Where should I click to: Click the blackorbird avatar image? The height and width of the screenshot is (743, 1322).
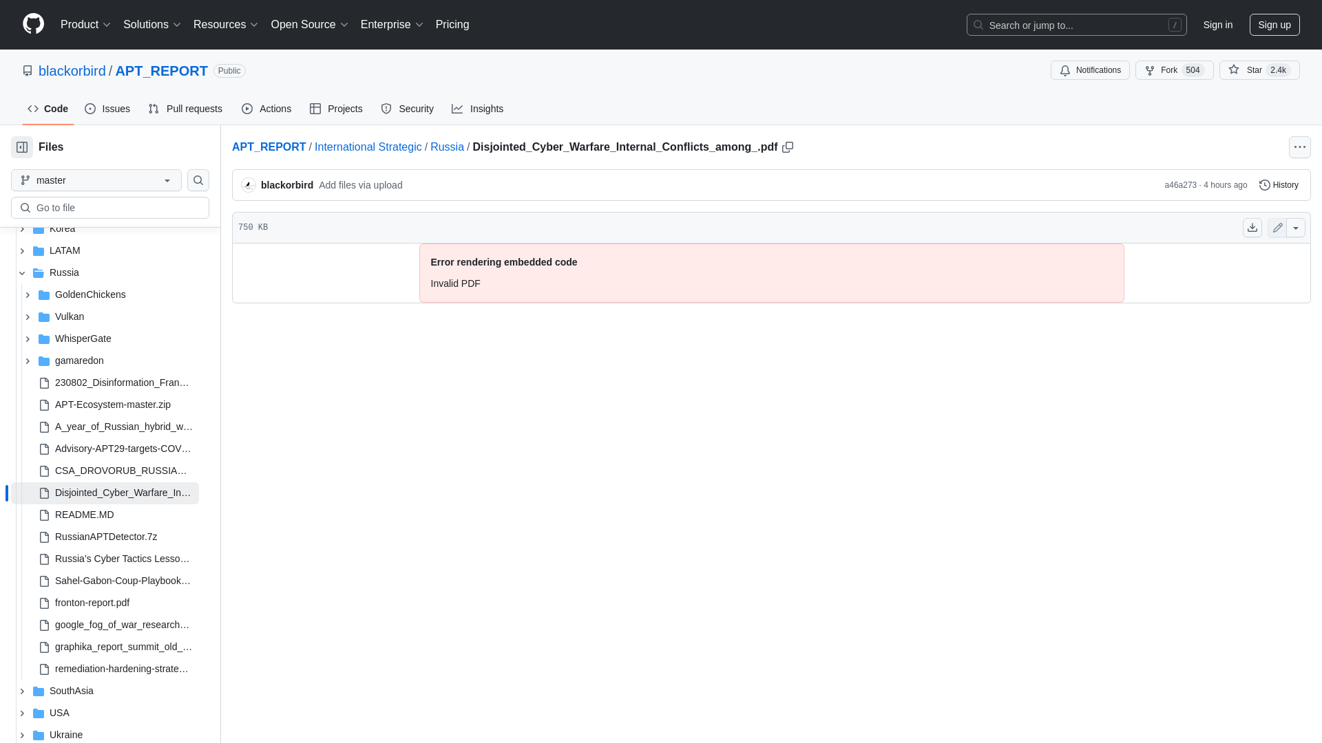(249, 185)
